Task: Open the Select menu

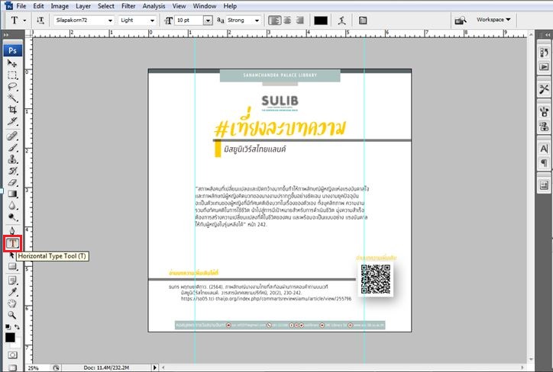Action: coord(106,6)
